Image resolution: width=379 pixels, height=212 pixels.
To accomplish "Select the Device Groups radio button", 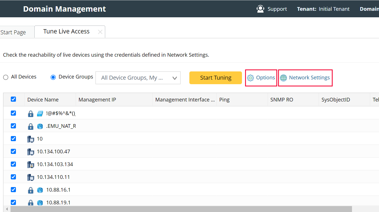I will pyautogui.click(x=53, y=77).
